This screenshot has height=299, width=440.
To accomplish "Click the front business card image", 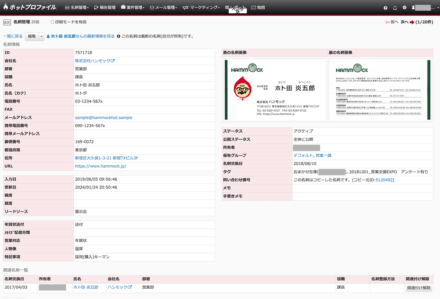I will click(x=274, y=90).
